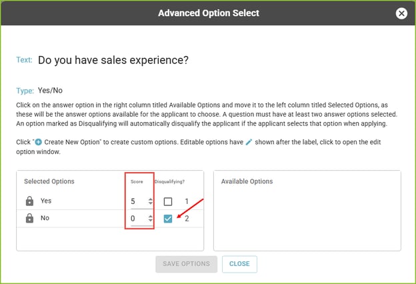
Task: Click the score stepper arrows for Yes
Action: click(150, 201)
